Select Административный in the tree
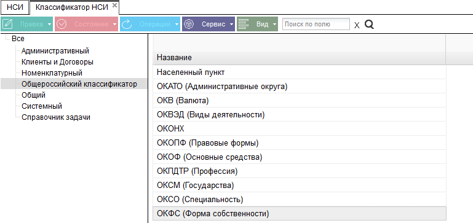Image resolution: width=473 pixels, height=223 pixels. point(55,51)
